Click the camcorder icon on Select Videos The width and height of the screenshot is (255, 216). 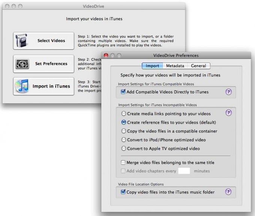[x=21, y=40]
